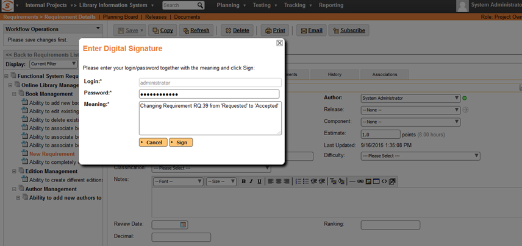Open the Font dropdown in Notes editor
Image resolution: width=522 pixels, height=246 pixels.
(x=178, y=181)
